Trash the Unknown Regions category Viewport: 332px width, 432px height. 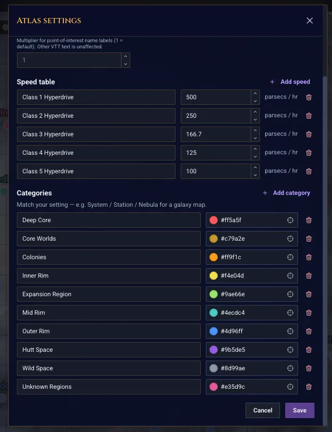pyautogui.click(x=309, y=387)
